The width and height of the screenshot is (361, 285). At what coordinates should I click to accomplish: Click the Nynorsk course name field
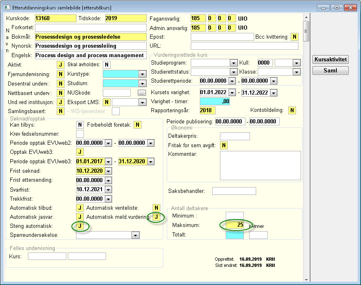click(91, 46)
